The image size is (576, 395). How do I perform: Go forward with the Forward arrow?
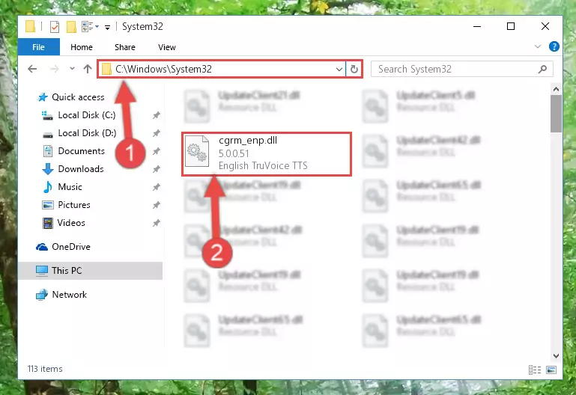[54, 69]
